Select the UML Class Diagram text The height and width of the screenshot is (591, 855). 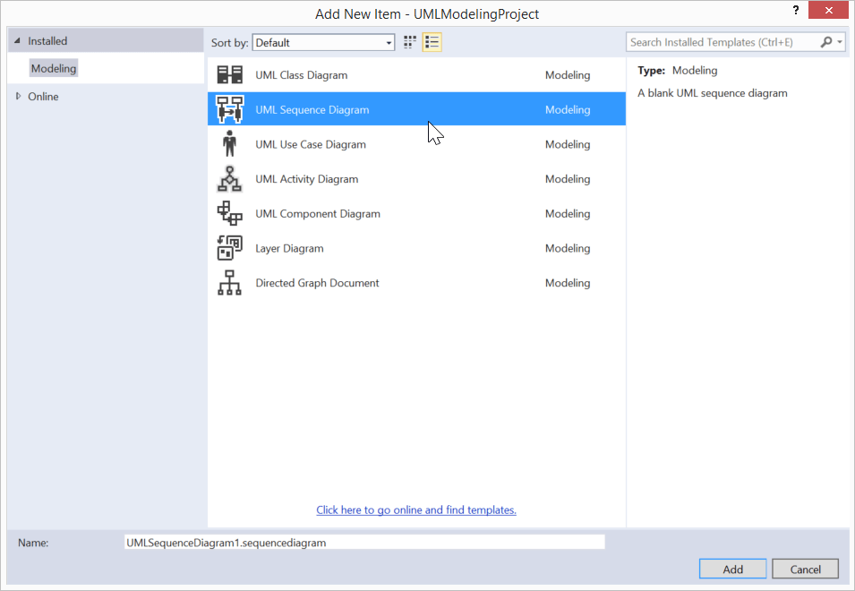(301, 75)
